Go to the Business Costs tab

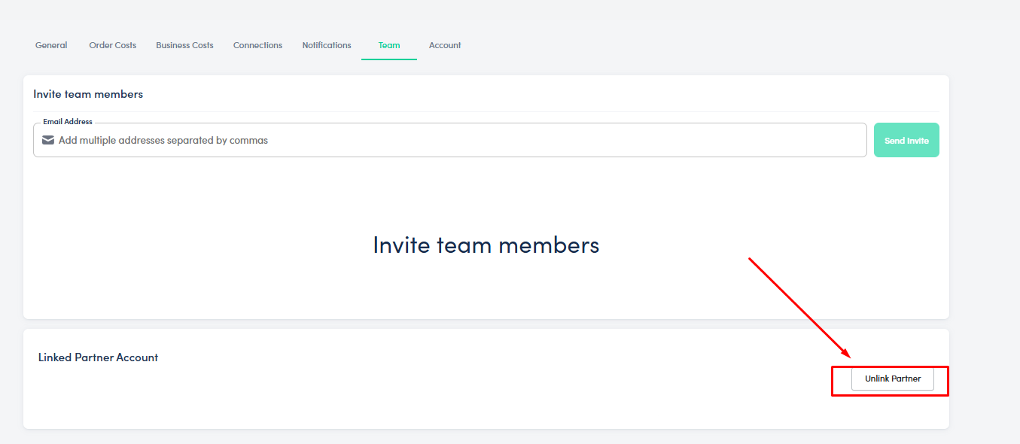pos(184,45)
